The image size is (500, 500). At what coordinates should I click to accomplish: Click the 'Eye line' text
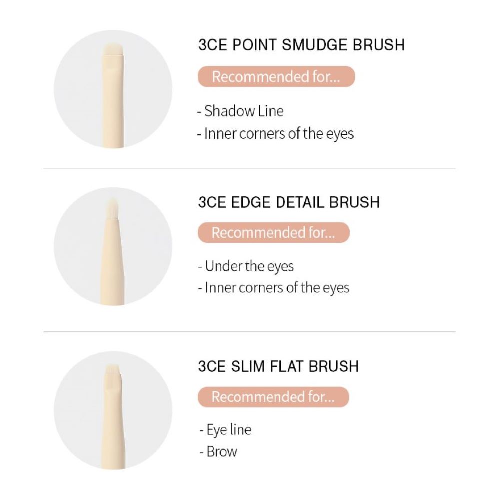[x=229, y=430]
